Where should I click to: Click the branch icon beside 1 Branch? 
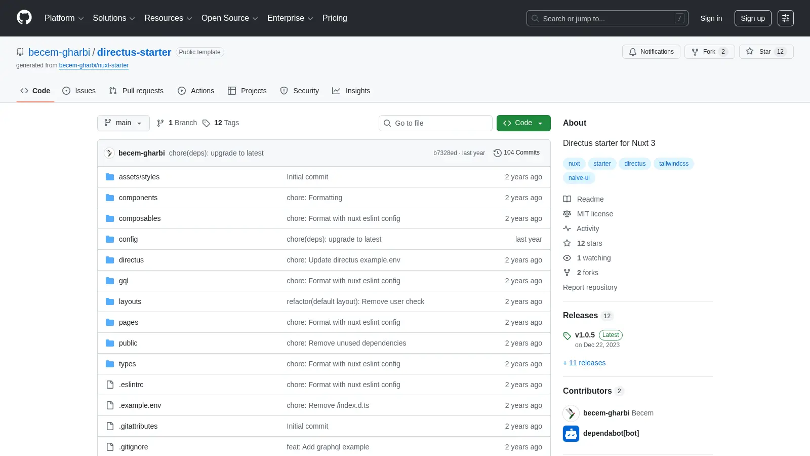(x=160, y=123)
